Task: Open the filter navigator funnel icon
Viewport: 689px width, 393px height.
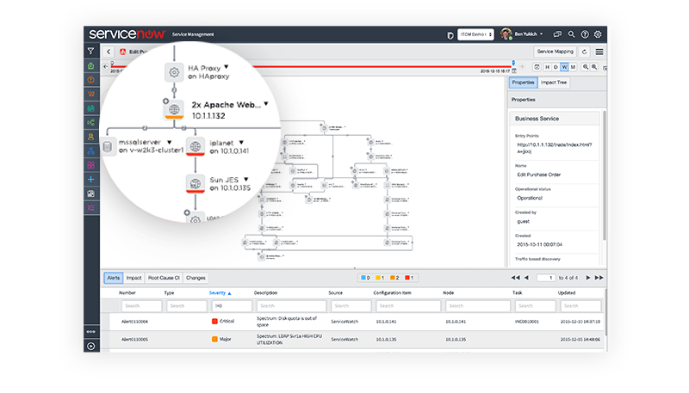Action: tap(91, 52)
